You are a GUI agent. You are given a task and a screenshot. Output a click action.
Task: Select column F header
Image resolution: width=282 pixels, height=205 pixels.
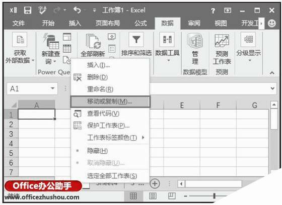(x=218, y=105)
